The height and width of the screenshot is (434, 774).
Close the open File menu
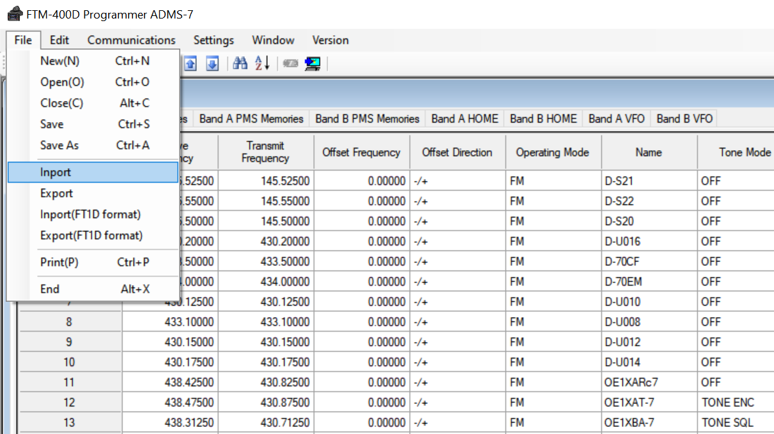point(23,40)
